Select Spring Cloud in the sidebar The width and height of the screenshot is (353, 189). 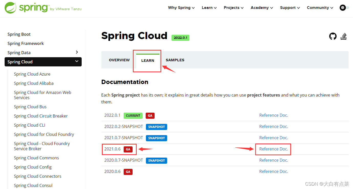(x=43, y=62)
